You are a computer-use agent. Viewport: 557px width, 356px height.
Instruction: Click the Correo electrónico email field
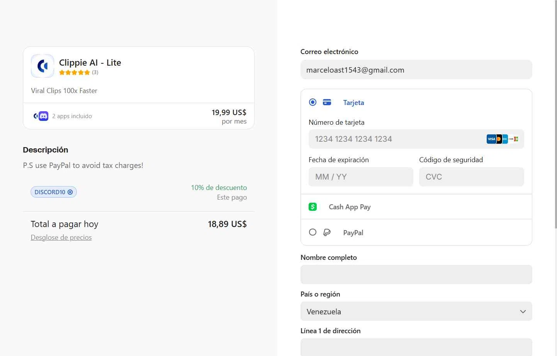coord(416,70)
